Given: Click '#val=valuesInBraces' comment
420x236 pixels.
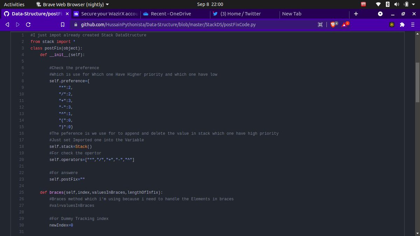Looking at the screenshot, I should pos(72,206).
